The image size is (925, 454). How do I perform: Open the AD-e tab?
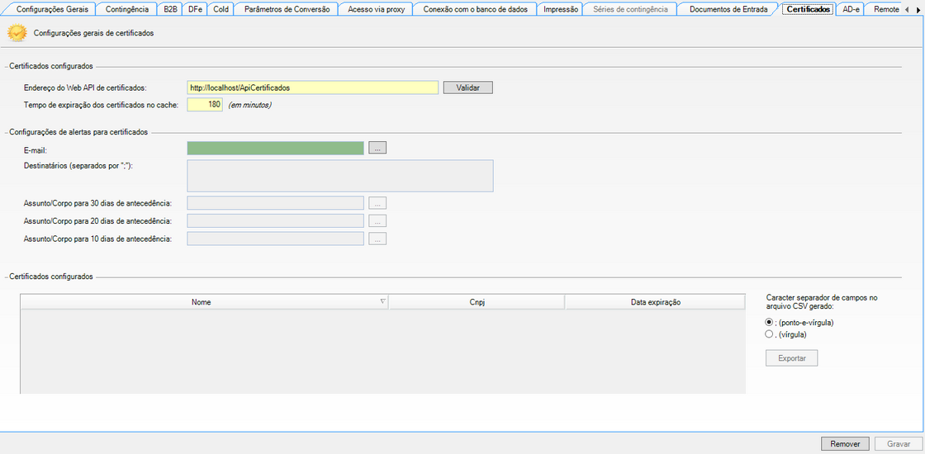click(850, 9)
